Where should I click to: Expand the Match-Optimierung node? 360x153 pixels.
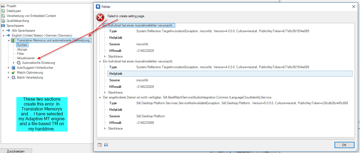click(8, 73)
